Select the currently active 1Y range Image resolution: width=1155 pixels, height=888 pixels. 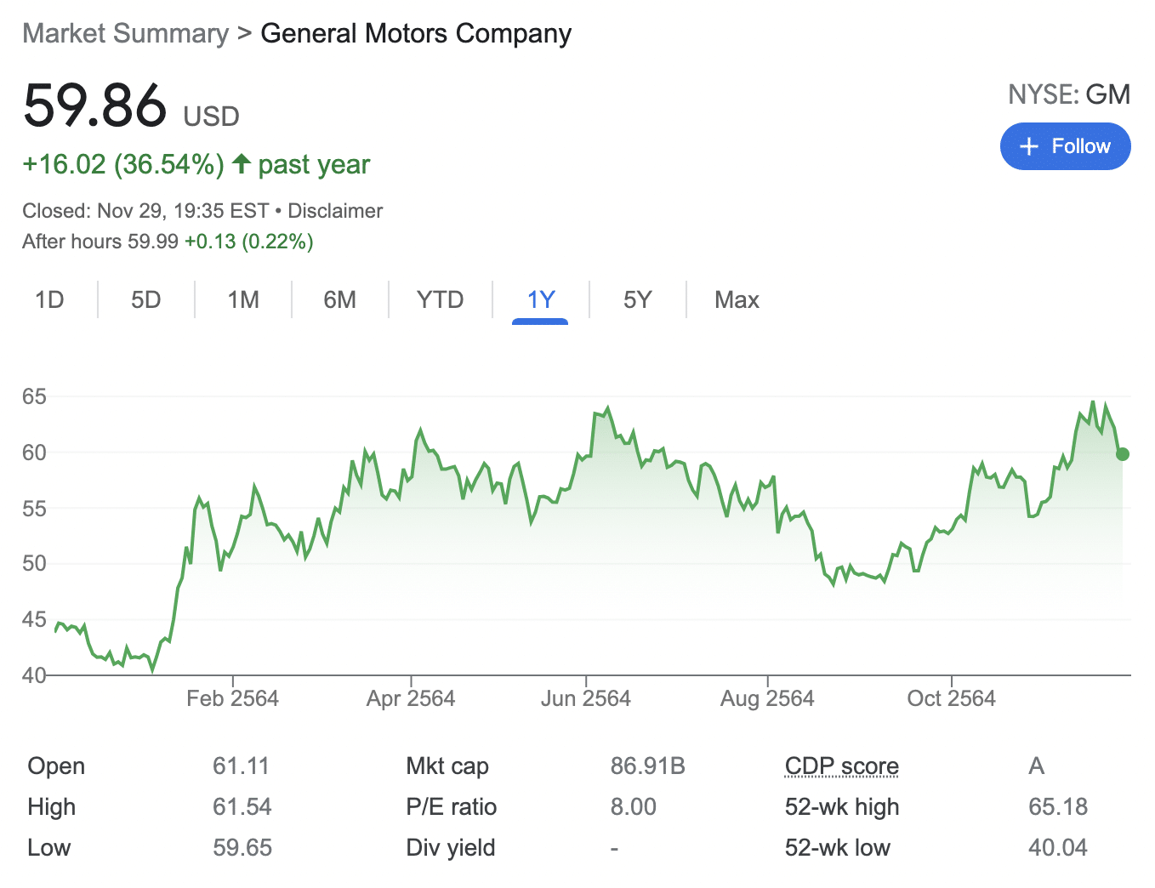click(540, 299)
